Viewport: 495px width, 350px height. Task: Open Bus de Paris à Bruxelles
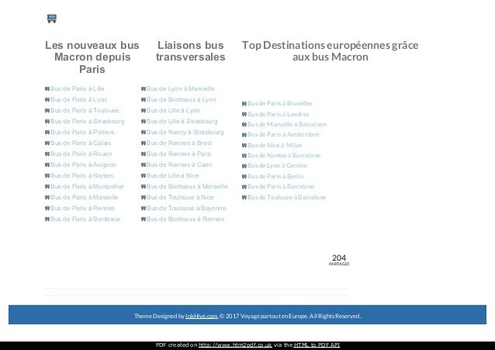[x=280, y=103]
